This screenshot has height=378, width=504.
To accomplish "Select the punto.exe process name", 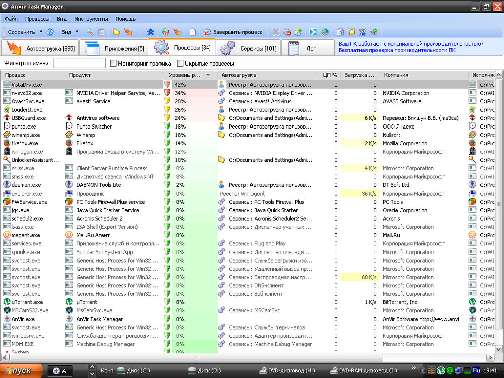I will coord(24,127).
